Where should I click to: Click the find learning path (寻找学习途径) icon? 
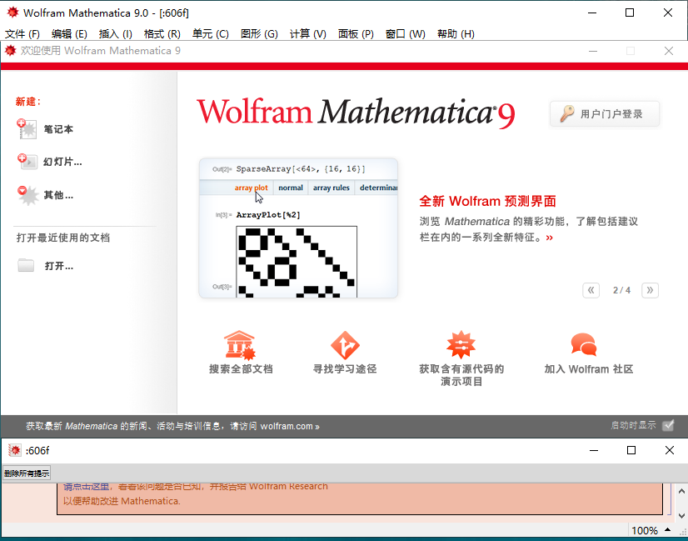345,344
